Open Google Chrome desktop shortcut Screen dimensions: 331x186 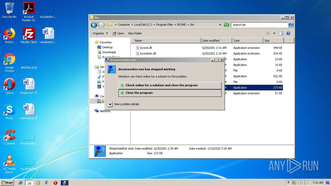[9, 63]
